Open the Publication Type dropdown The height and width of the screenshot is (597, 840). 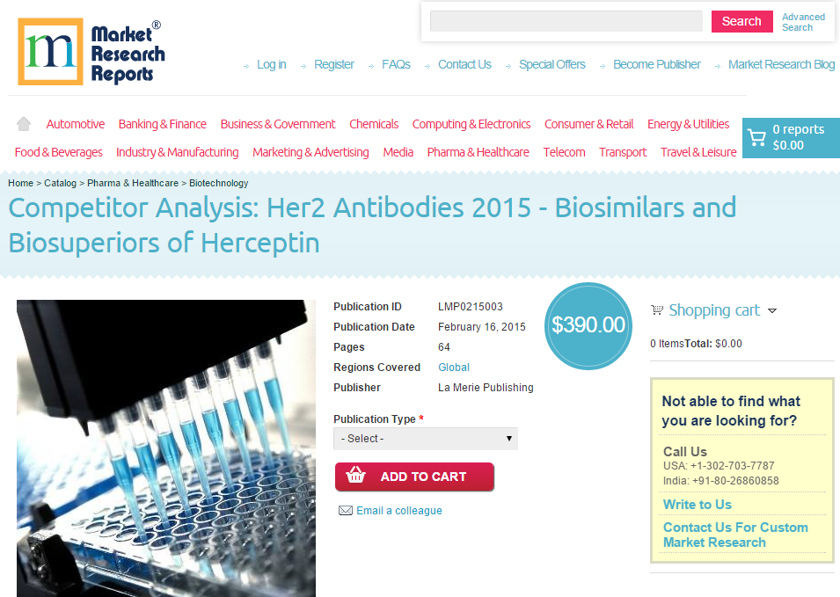coord(425,438)
